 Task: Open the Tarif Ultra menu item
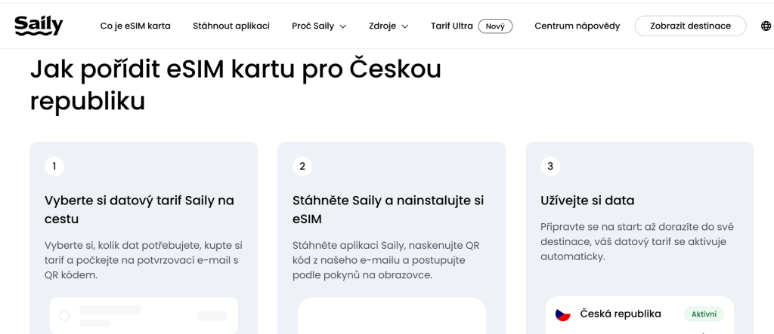tap(452, 26)
